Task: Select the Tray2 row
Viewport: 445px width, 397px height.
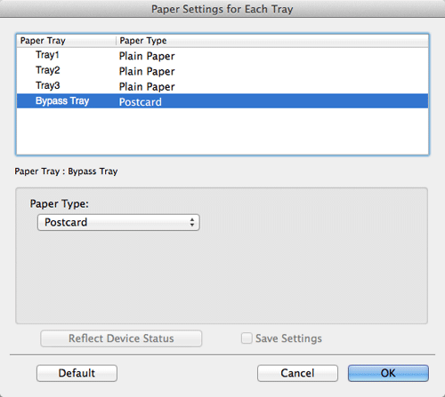Action: 222,71
